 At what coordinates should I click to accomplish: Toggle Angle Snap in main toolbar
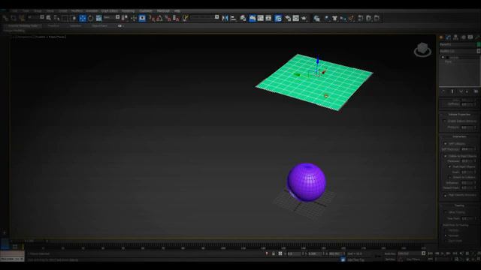point(159,18)
